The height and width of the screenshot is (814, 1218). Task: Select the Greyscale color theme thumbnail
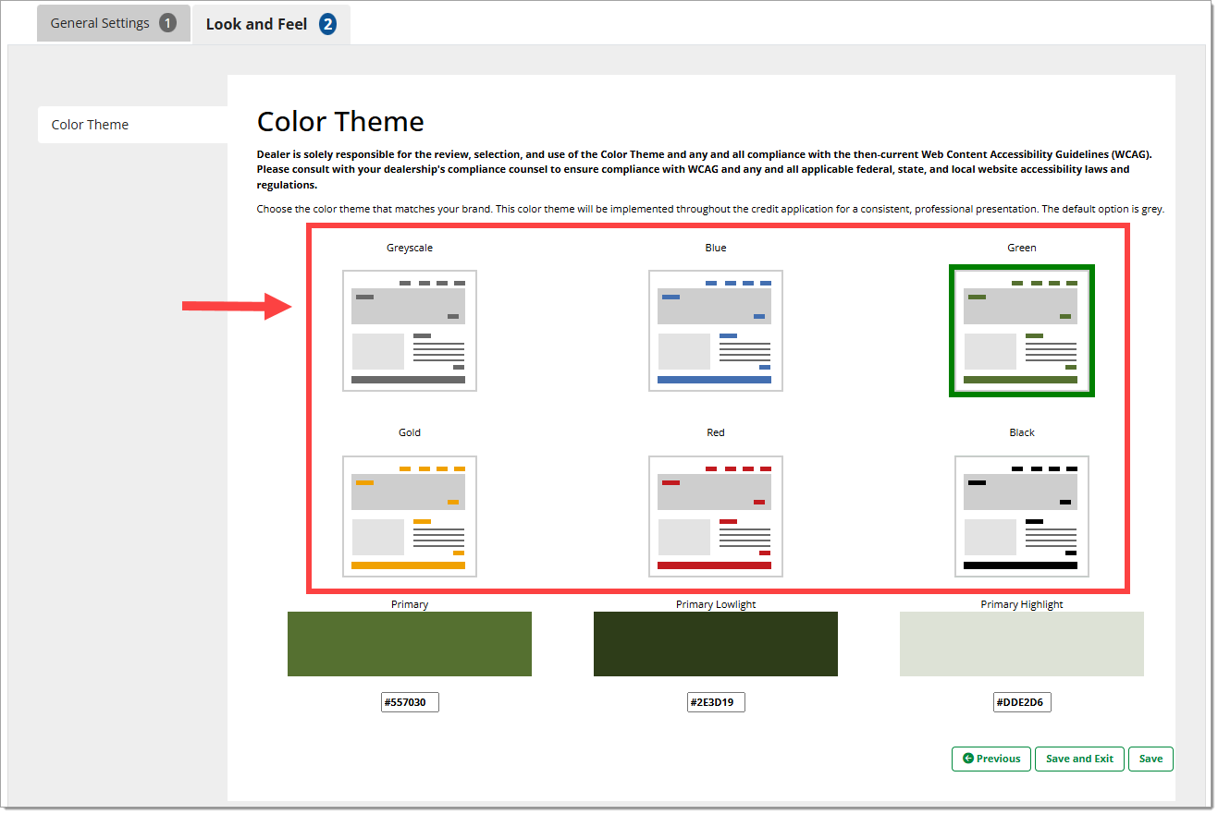pos(409,330)
